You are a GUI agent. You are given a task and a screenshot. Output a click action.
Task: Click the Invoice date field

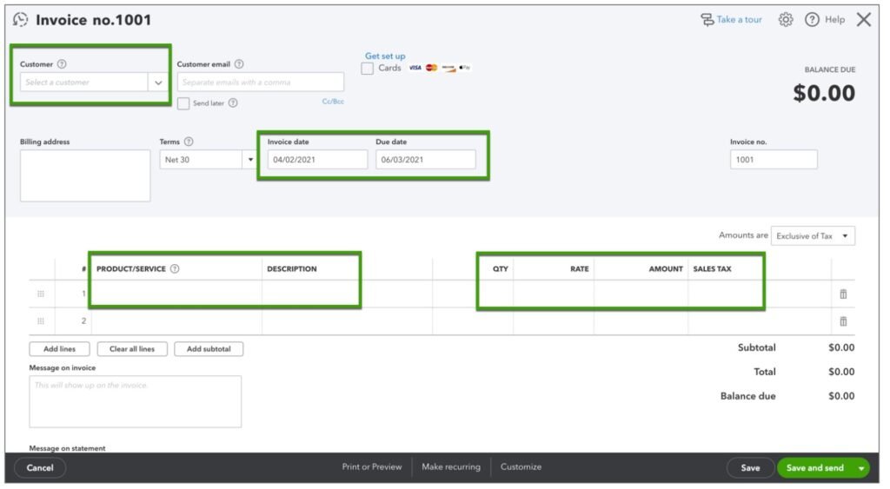coord(318,160)
